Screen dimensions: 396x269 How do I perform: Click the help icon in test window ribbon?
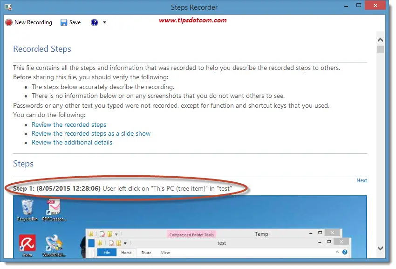coord(345,252)
